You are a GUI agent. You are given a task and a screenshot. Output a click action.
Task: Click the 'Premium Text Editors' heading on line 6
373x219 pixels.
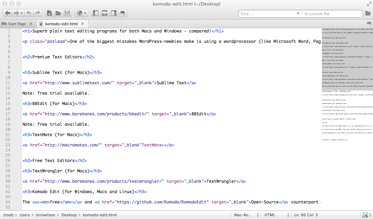57,57
